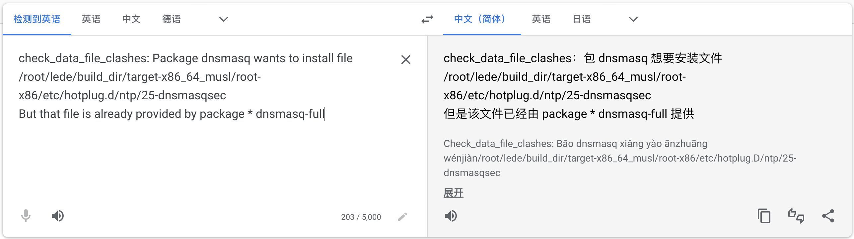Listen to the Chinese translation pronunciation
Image resolution: width=854 pixels, height=239 pixels.
click(x=451, y=216)
